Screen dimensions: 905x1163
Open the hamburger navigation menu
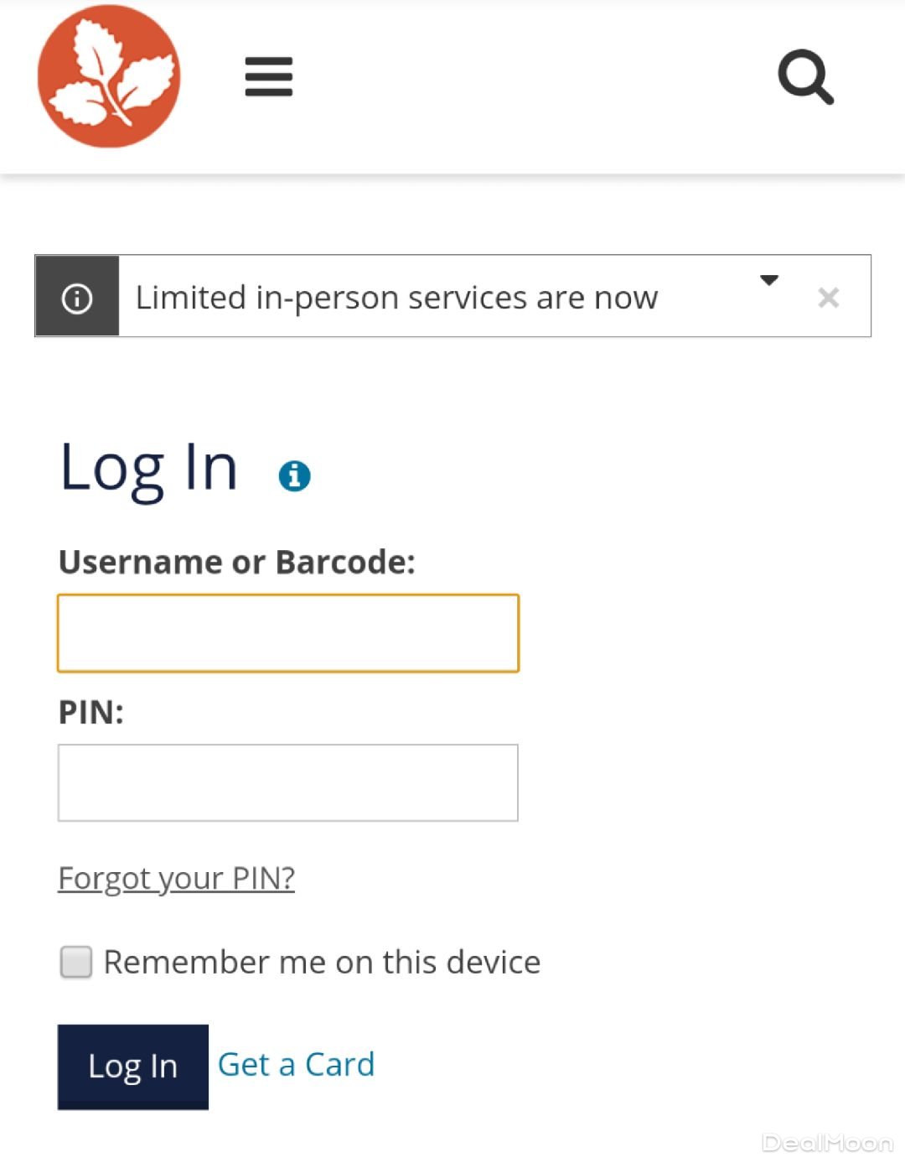[268, 76]
